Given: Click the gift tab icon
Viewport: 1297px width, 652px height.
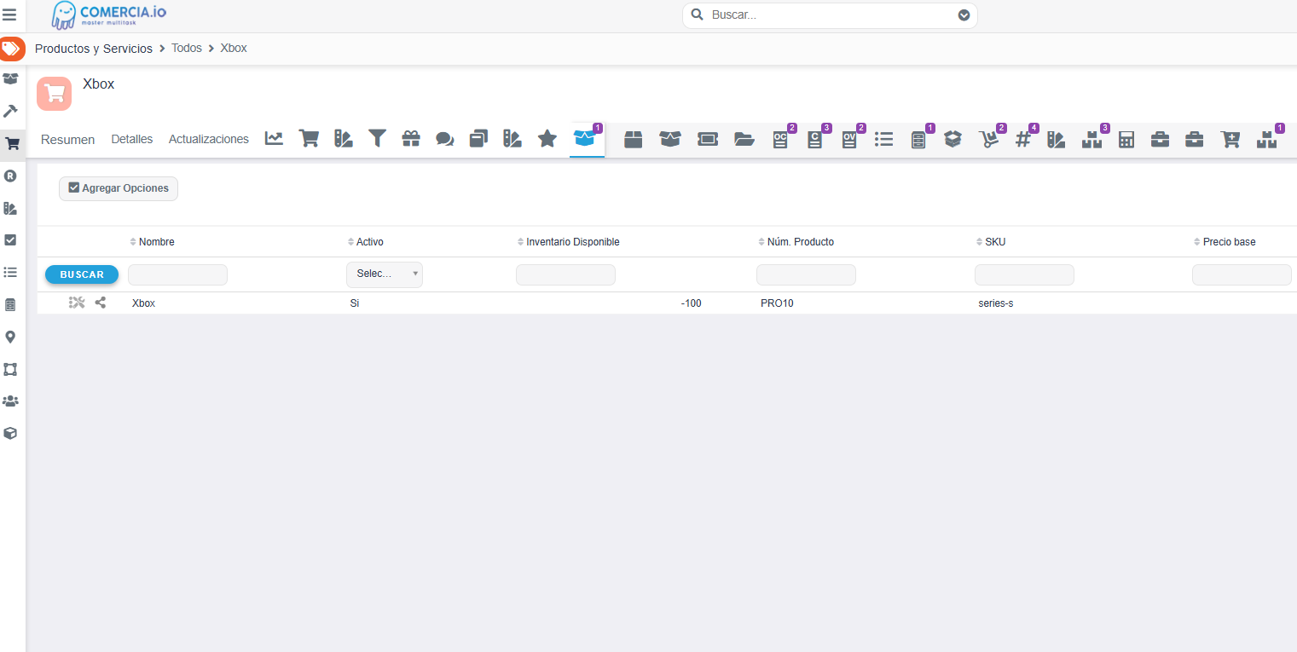Looking at the screenshot, I should pos(411,138).
